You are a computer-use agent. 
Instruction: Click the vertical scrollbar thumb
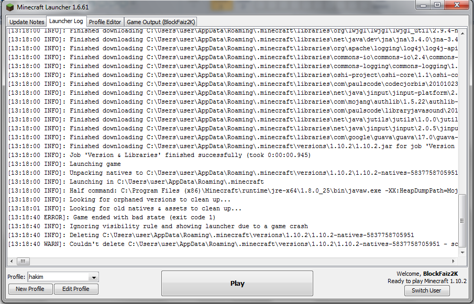pyautogui.click(x=462, y=221)
